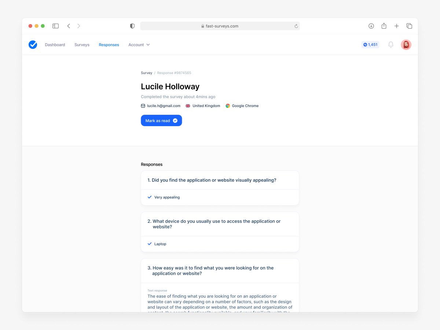Viewport: 440px width, 330px height.
Task: Open a new tab with the plus icon
Action: point(397,26)
